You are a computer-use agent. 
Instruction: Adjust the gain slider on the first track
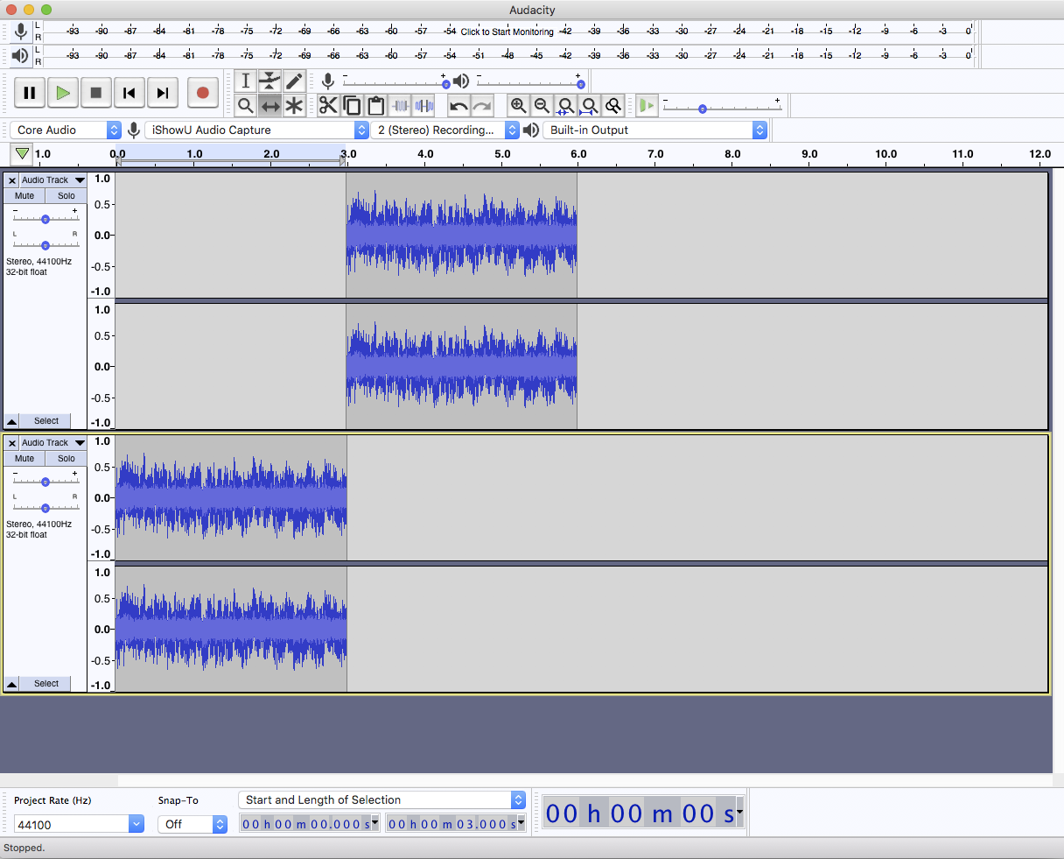pos(45,219)
